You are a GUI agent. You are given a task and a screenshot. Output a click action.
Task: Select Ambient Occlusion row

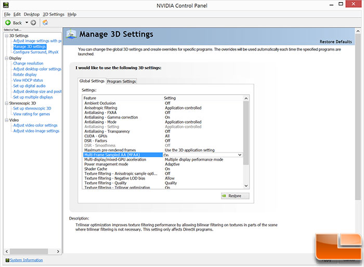[x=163, y=103]
